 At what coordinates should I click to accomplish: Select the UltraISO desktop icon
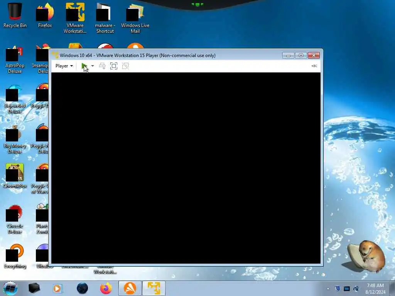42,256
